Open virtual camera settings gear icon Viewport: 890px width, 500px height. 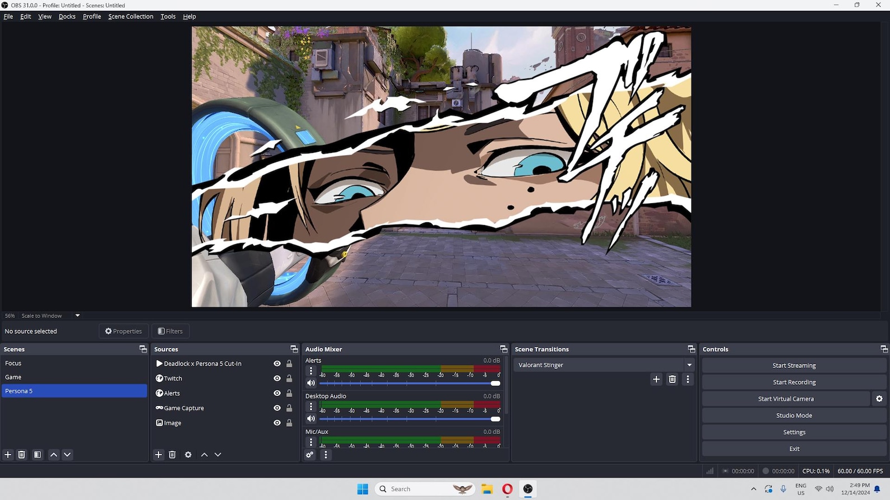point(879,399)
